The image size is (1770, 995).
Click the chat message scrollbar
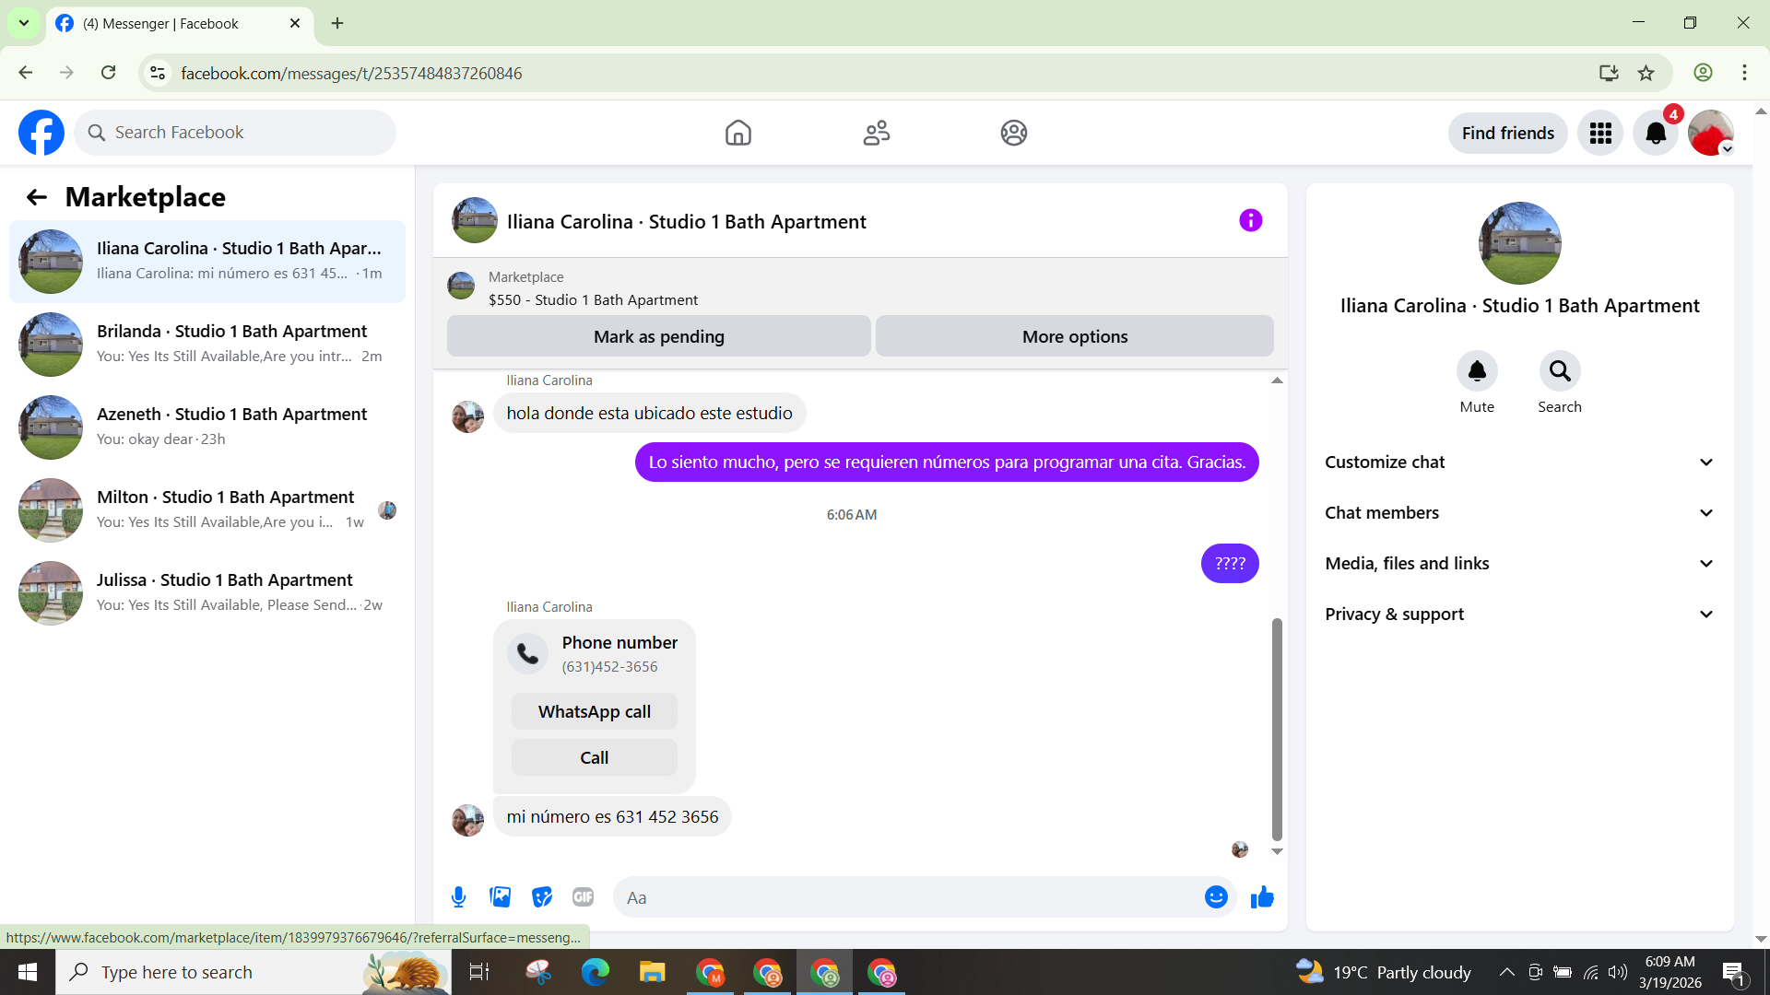pyautogui.click(x=1277, y=728)
